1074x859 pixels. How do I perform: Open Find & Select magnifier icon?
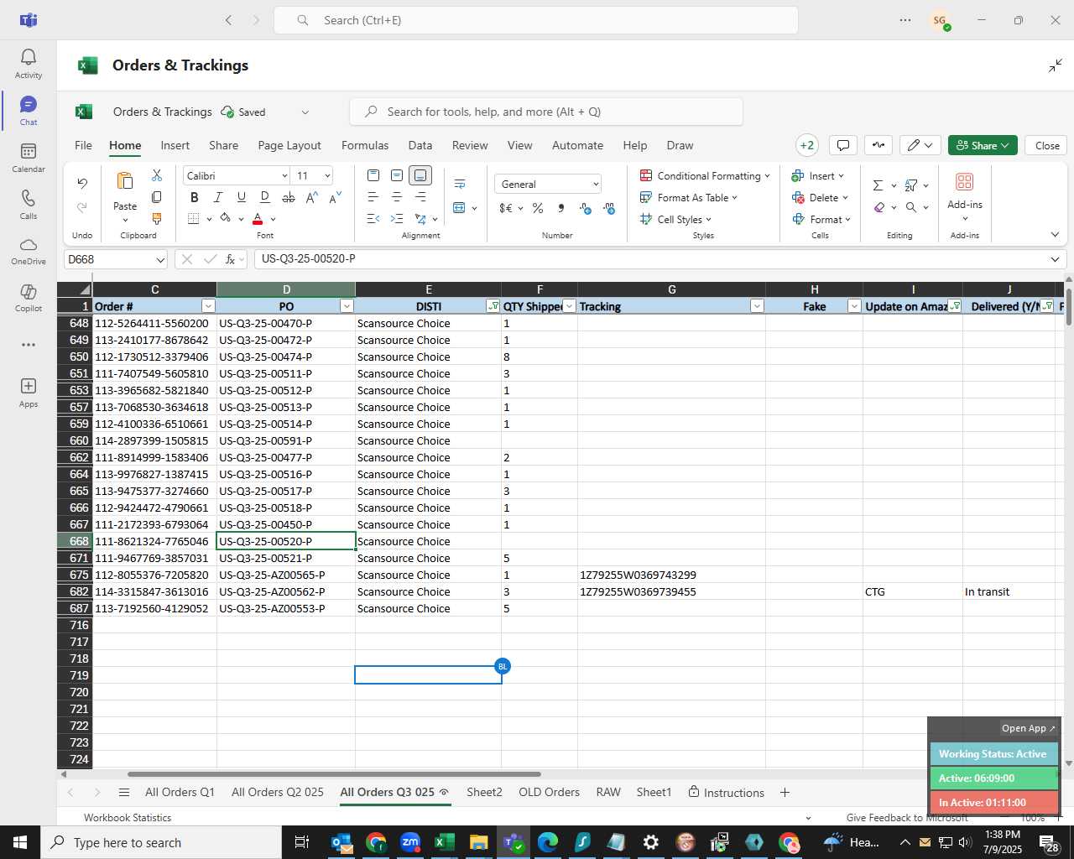click(x=911, y=207)
